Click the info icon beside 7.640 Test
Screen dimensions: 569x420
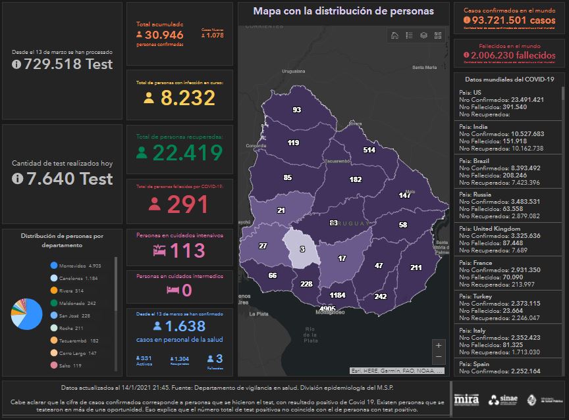pos(17,179)
